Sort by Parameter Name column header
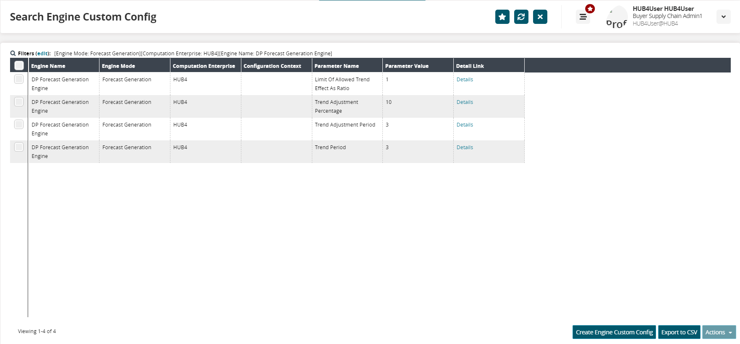This screenshot has width=740, height=344. click(347, 66)
